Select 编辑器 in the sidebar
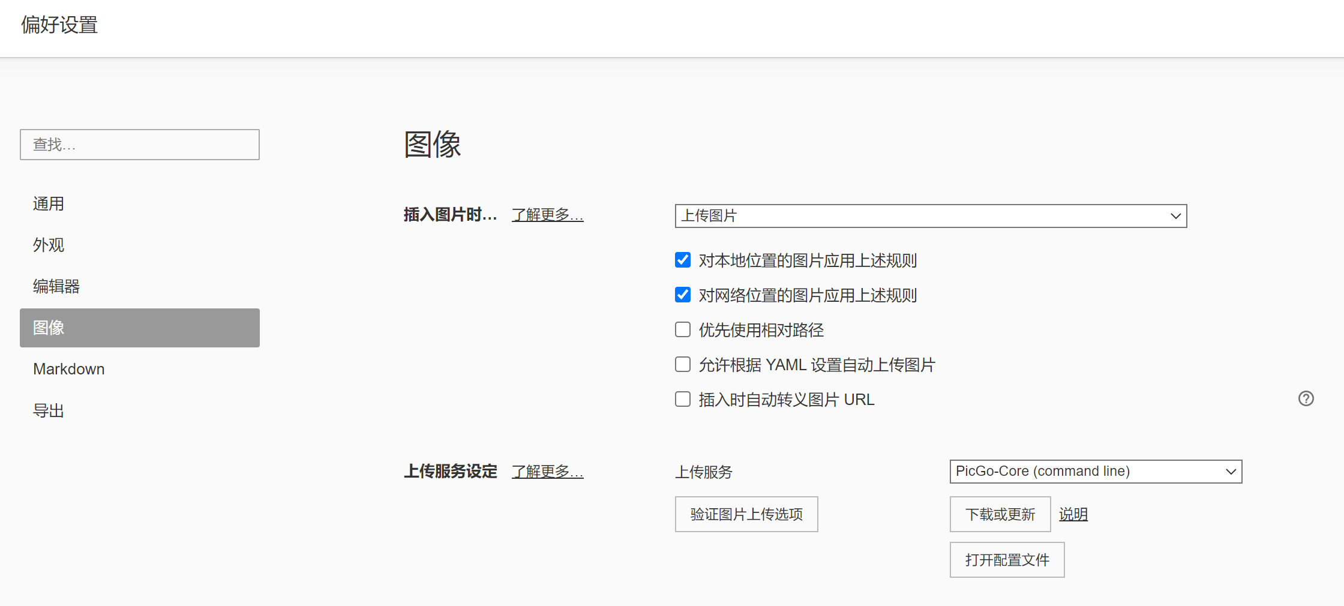Image resolution: width=1344 pixels, height=606 pixels. tap(140, 286)
